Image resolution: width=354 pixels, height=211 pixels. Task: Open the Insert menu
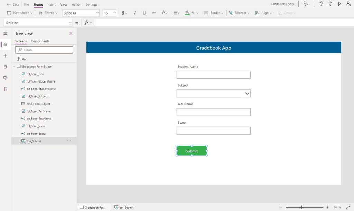tap(52, 4)
